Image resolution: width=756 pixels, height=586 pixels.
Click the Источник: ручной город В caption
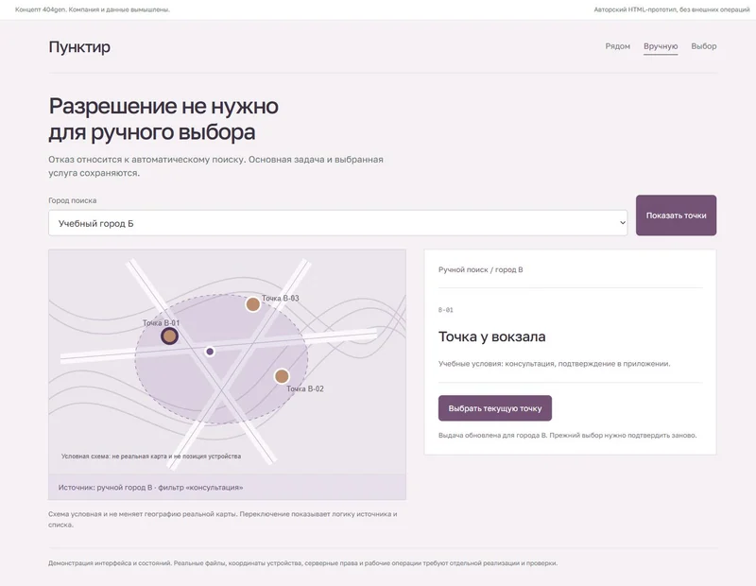[150, 487]
